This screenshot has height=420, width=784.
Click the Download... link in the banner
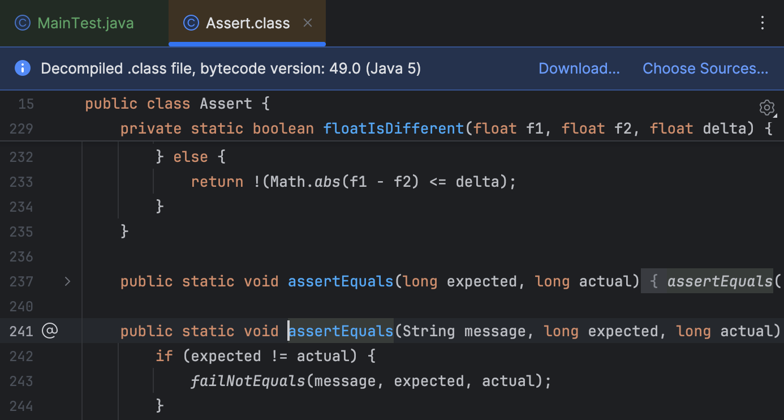point(579,68)
